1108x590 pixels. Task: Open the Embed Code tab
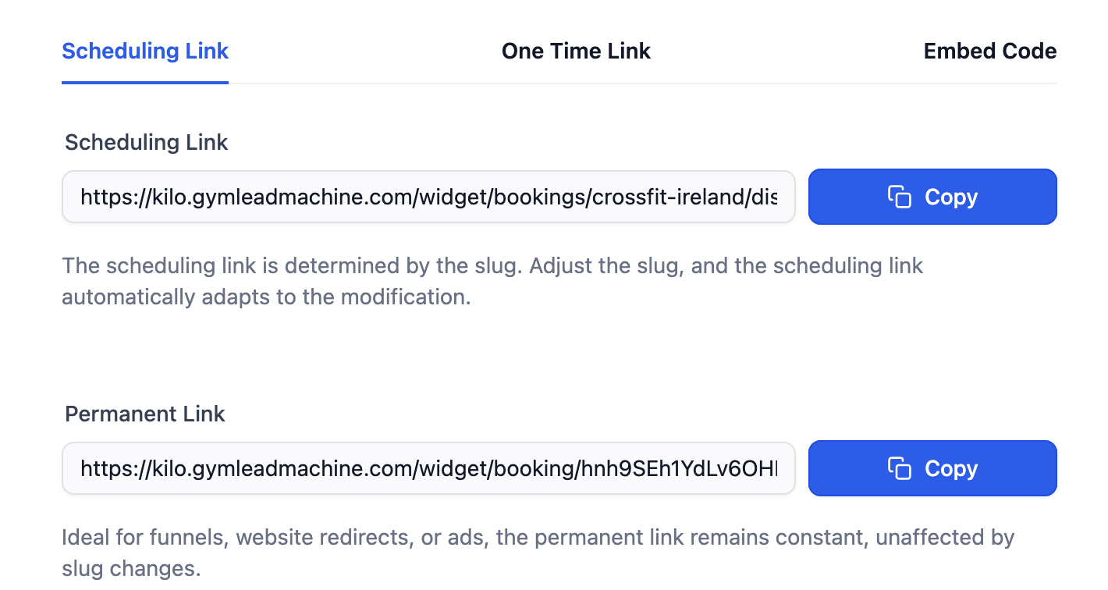tap(990, 52)
